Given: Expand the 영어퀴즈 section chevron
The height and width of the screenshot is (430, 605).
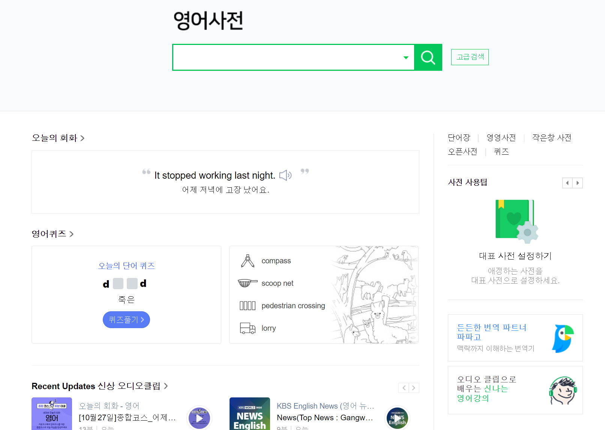Looking at the screenshot, I should (72, 234).
